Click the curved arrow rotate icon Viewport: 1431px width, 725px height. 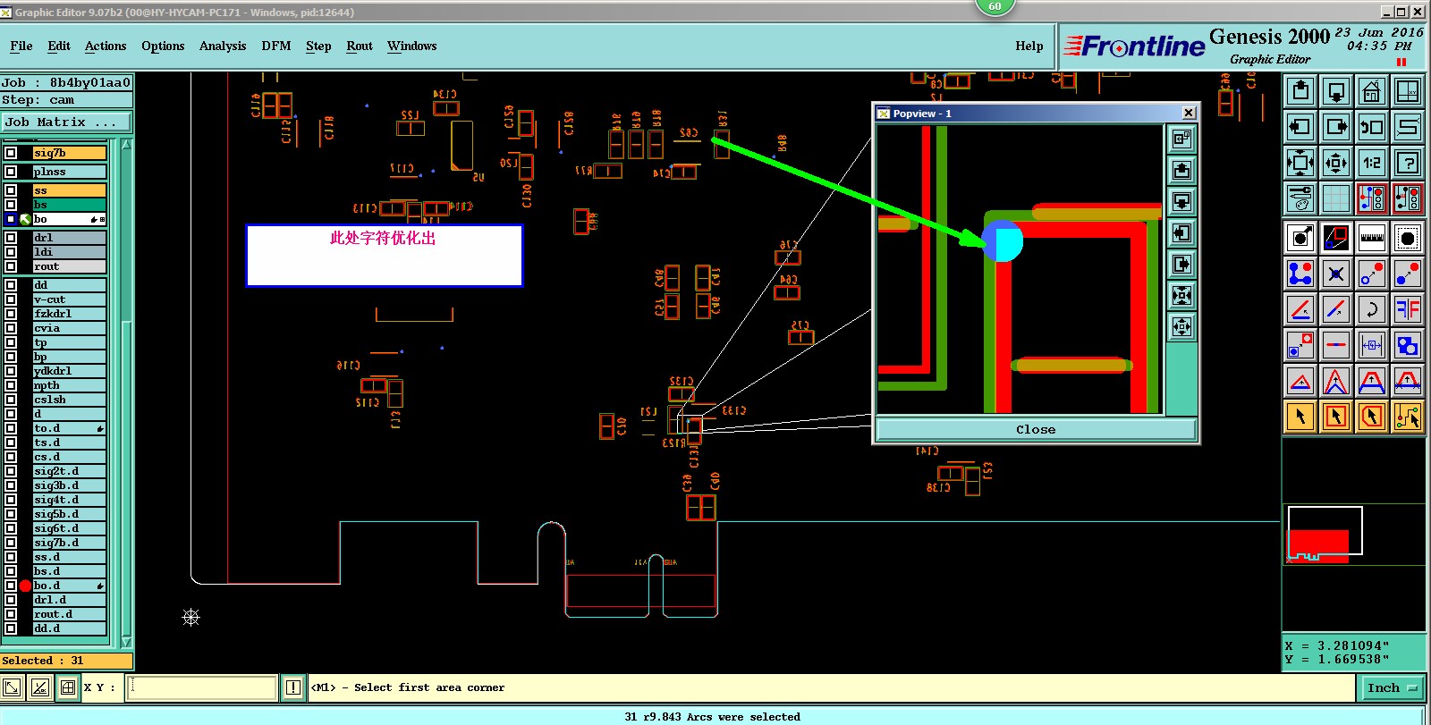tap(1372, 310)
